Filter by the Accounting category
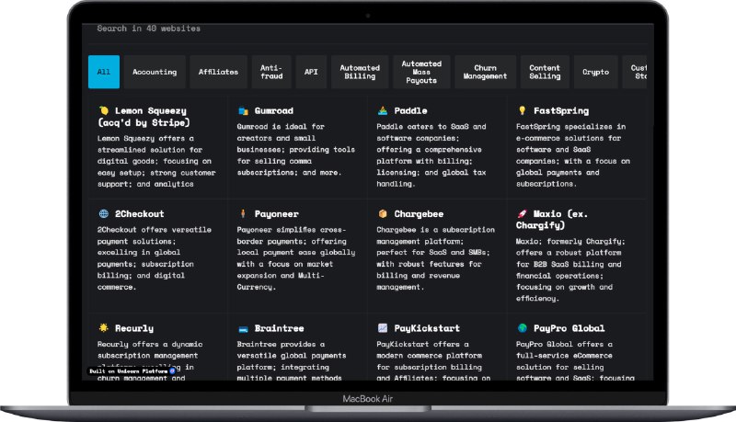736x422 pixels. point(154,72)
